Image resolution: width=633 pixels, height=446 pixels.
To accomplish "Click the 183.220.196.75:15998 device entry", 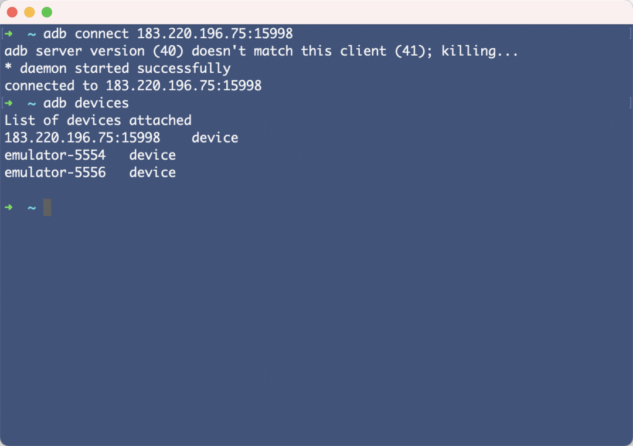I will click(x=82, y=138).
